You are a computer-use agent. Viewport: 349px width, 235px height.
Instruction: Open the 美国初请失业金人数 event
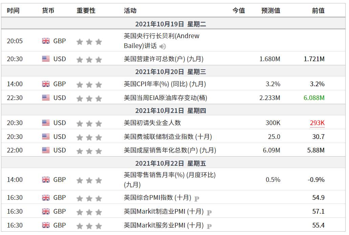pyautogui.click(x=152, y=123)
